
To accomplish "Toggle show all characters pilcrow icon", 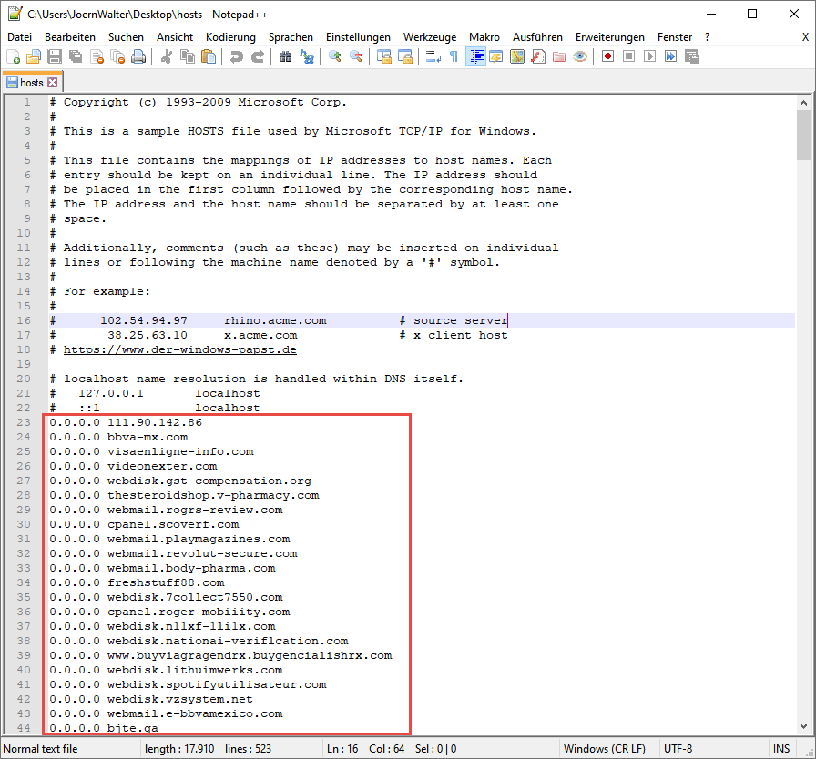I will [454, 56].
